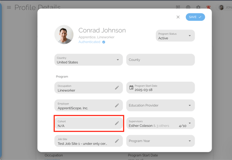Click Esther Coleson in Supervisors field
Viewport: 232px width, 160px height.
point(140,126)
